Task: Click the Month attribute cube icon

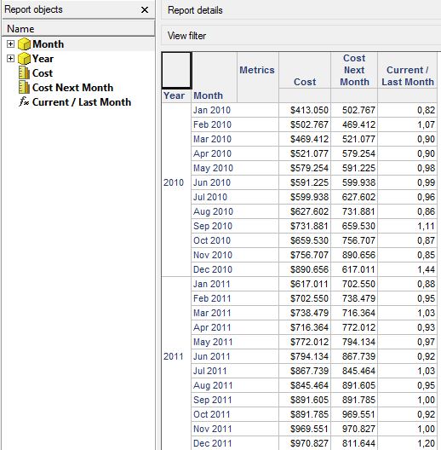Action: (24, 44)
